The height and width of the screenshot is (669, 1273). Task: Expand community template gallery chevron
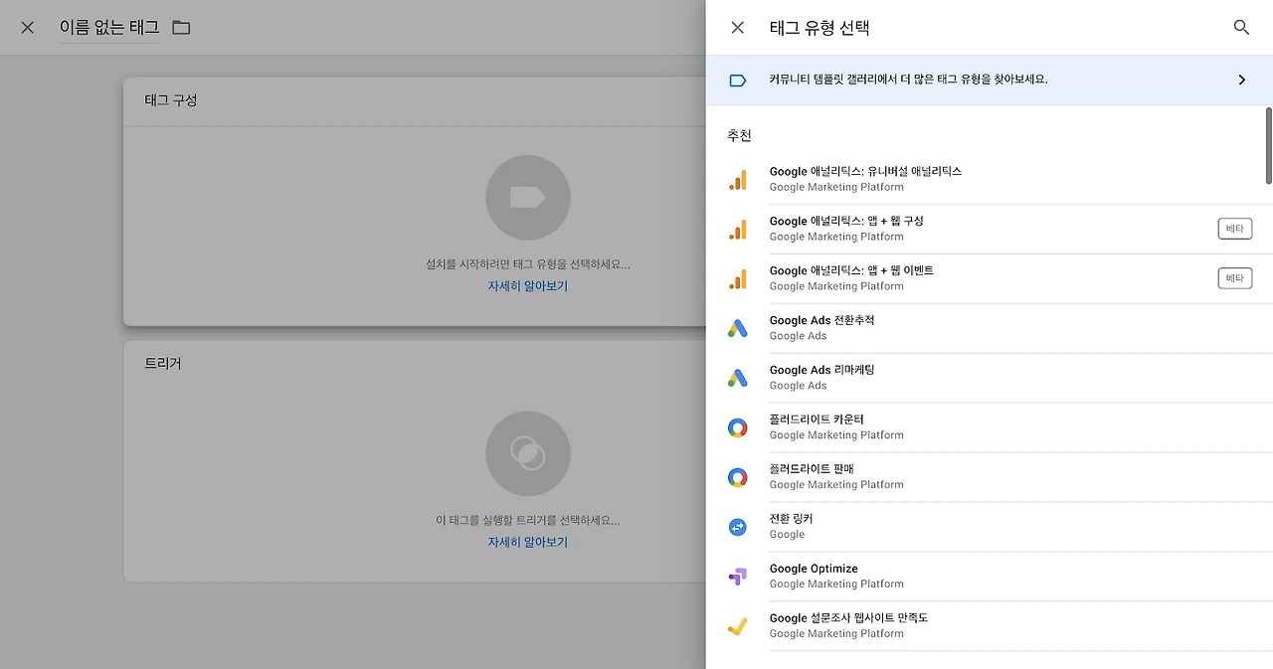(x=1242, y=80)
